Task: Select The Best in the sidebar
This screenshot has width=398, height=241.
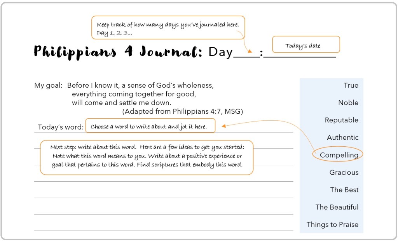Action: pos(344,190)
